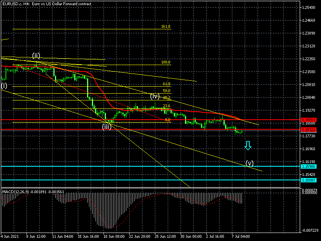Select the wave (iii) label
This screenshot has height=241, width=321.
[106, 127]
